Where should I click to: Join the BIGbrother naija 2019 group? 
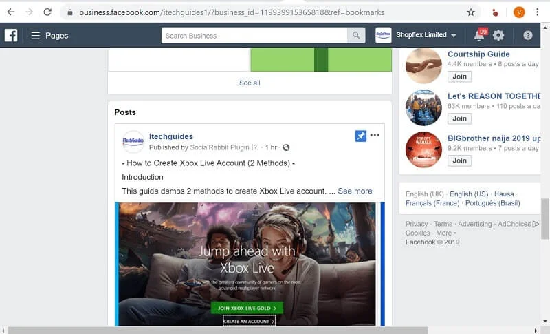pos(459,160)
